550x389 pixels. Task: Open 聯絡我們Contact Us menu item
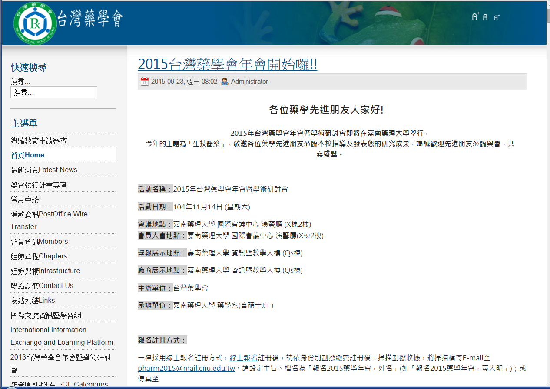click(x=42, y=286)
